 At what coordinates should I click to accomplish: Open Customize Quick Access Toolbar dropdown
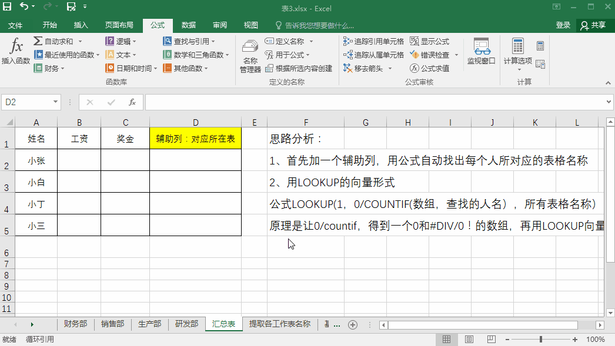[85, 6]
